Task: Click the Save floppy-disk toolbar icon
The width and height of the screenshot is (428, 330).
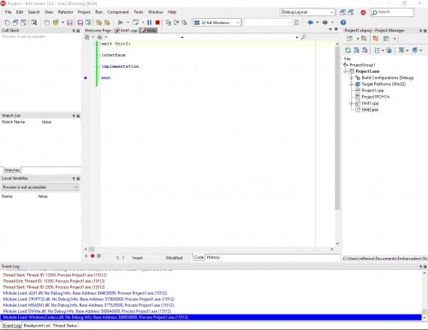Action: (69, 22)
